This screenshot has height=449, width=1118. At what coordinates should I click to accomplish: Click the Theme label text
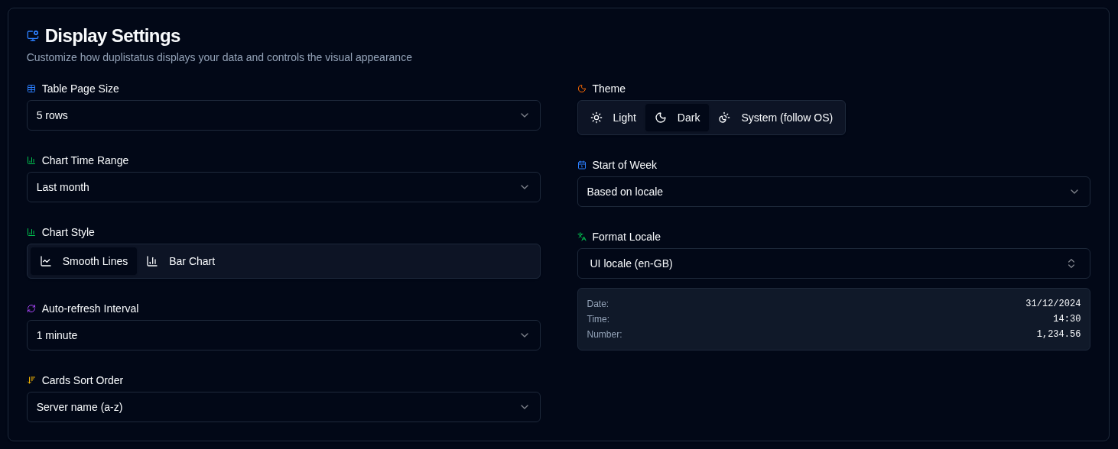click(609, 89)
